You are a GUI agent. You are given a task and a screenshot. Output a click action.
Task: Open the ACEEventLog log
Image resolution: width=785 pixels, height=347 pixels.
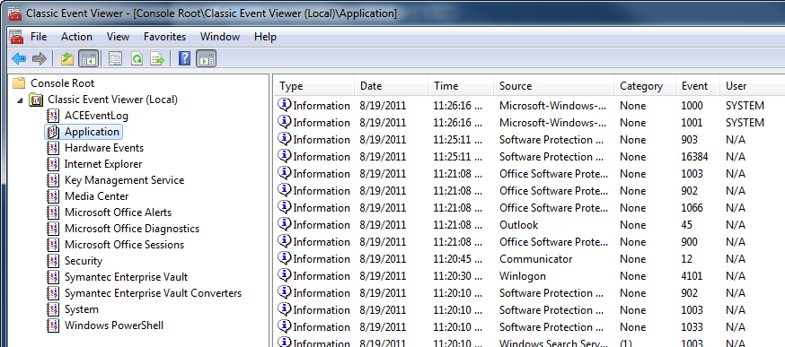pos(96,116)
